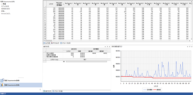
Task: Toggle the pin of the 進行状況 panel
Action: tap(107, 47)
